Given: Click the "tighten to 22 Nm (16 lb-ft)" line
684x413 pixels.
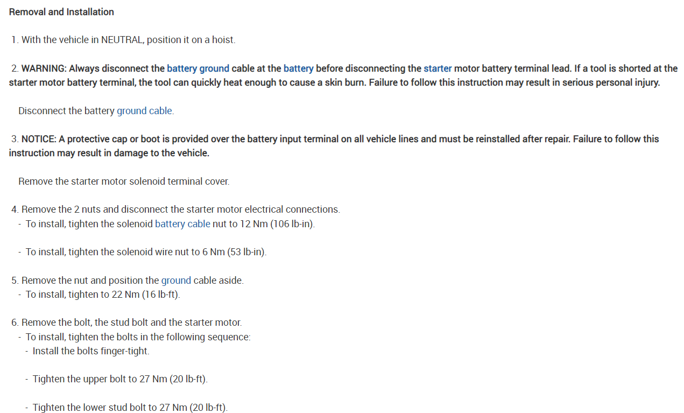Looking at the screenshot, I should point(103,295).
